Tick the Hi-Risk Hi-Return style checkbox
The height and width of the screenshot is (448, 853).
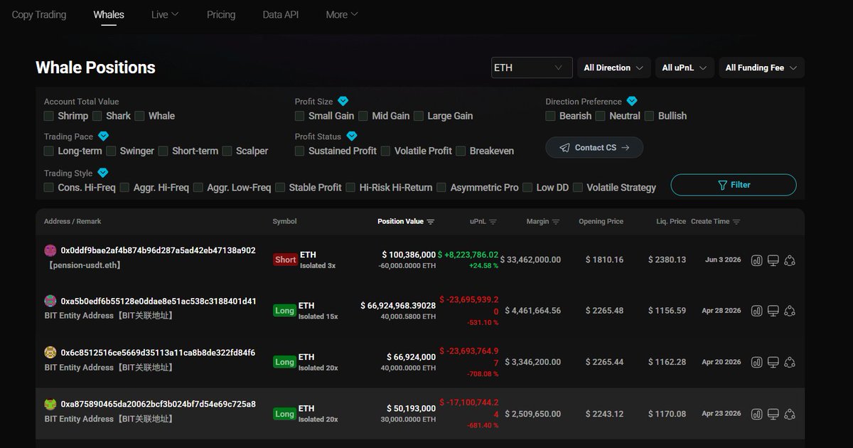[350, 188]
